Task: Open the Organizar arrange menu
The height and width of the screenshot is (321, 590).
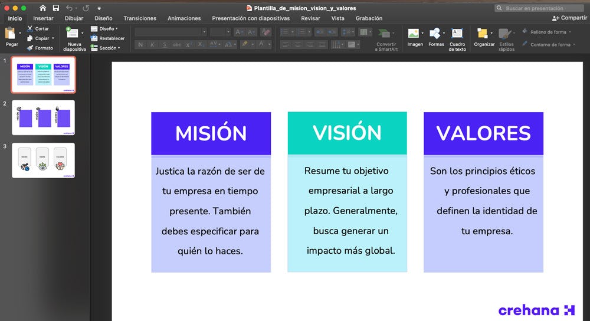Action: pos(484,37)
